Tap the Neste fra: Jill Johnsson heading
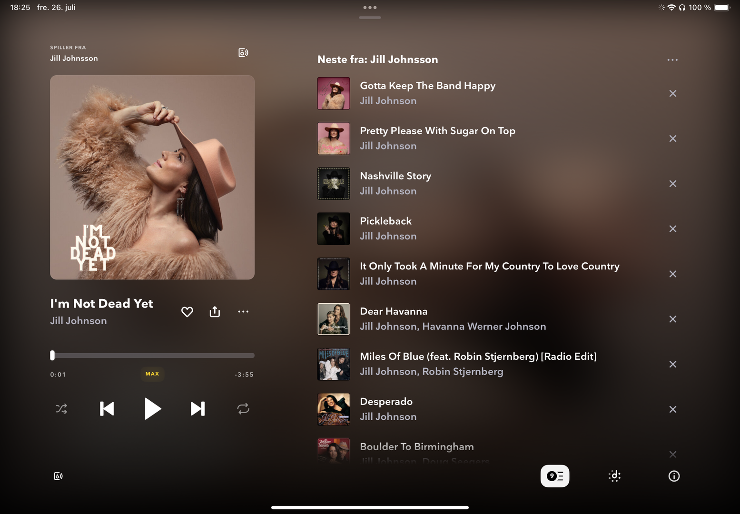Screen dimensions: 740x514 click(x=378, y=59)
